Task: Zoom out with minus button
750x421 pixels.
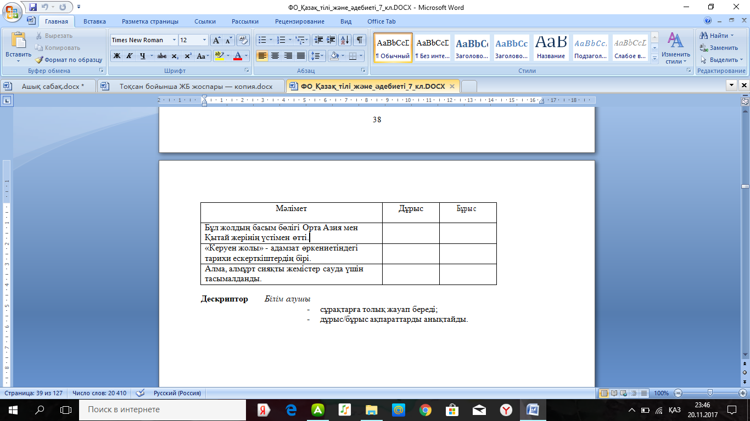Action: click(678, 393)
